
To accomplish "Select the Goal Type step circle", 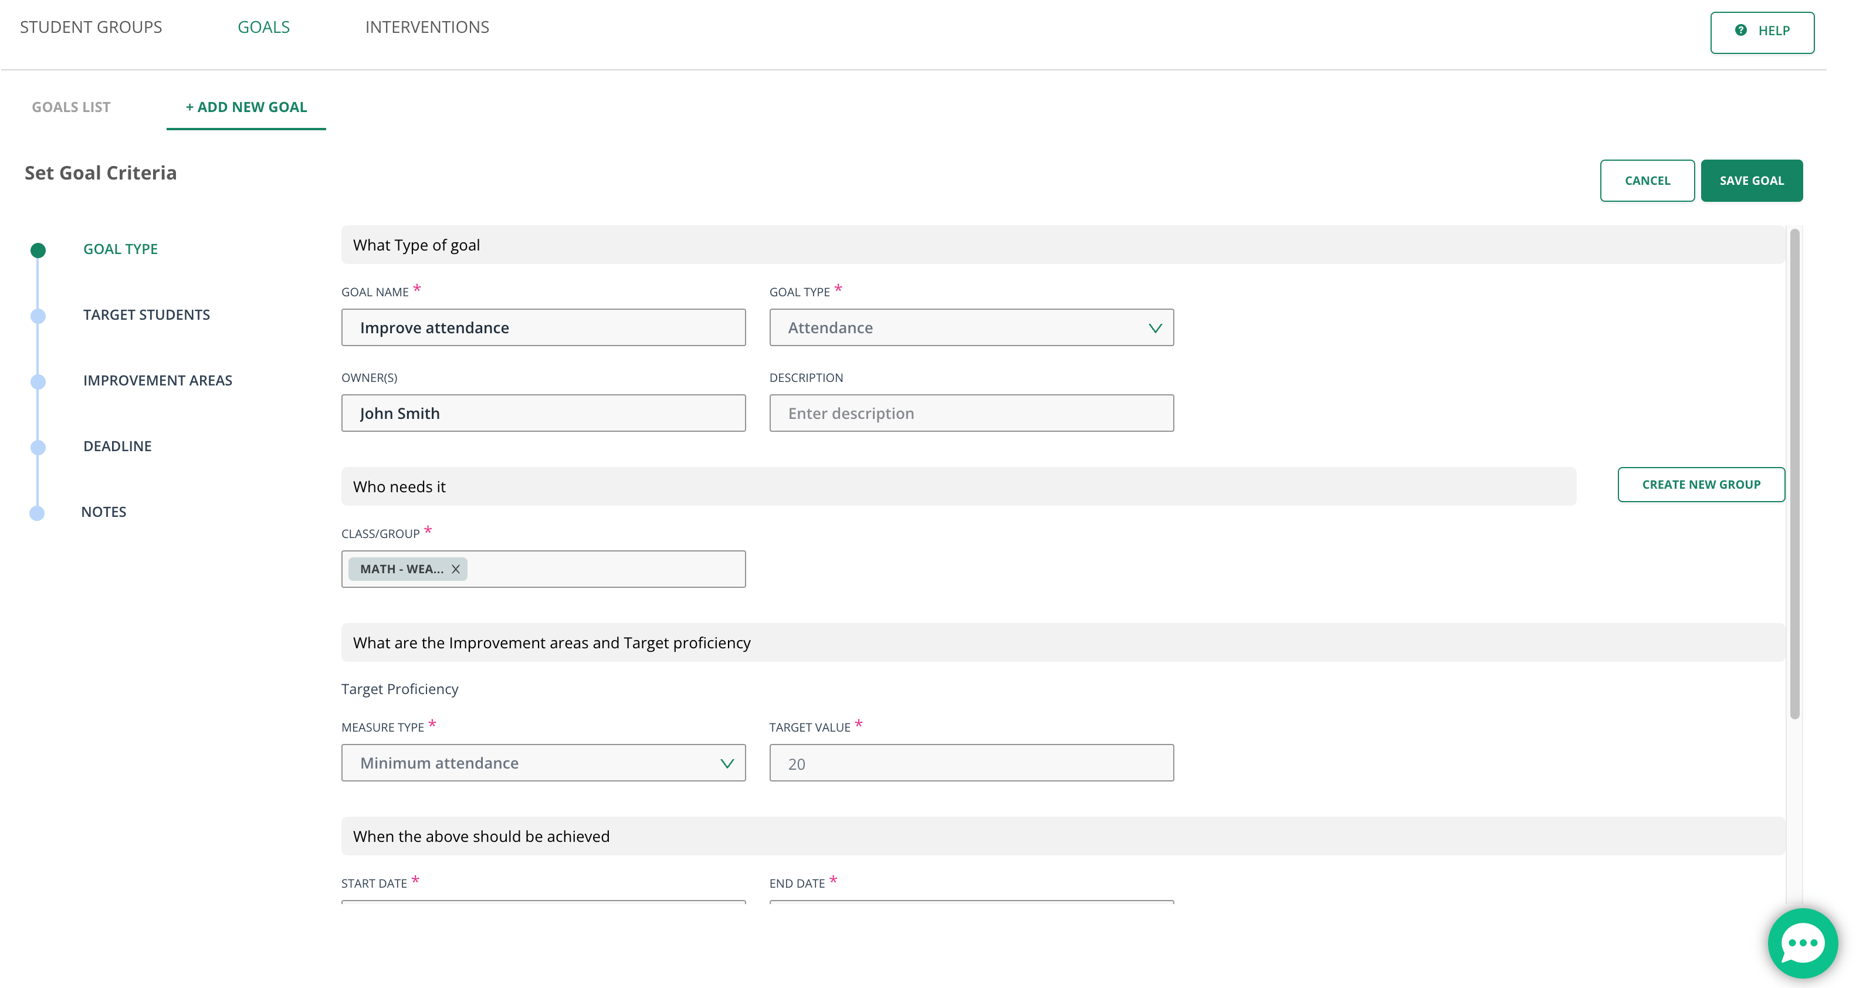I will pos(38,250).
